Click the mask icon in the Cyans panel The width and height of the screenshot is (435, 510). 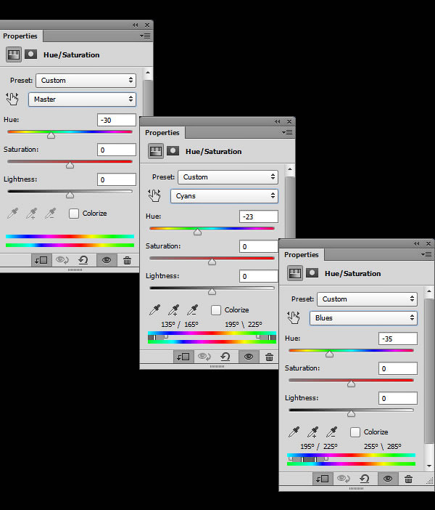[x=173, y=150]
